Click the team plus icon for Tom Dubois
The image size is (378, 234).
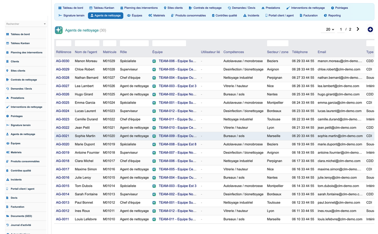tap(154, 186)
